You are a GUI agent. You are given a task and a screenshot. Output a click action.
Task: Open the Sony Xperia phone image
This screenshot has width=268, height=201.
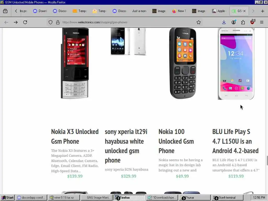pos(129,42)
